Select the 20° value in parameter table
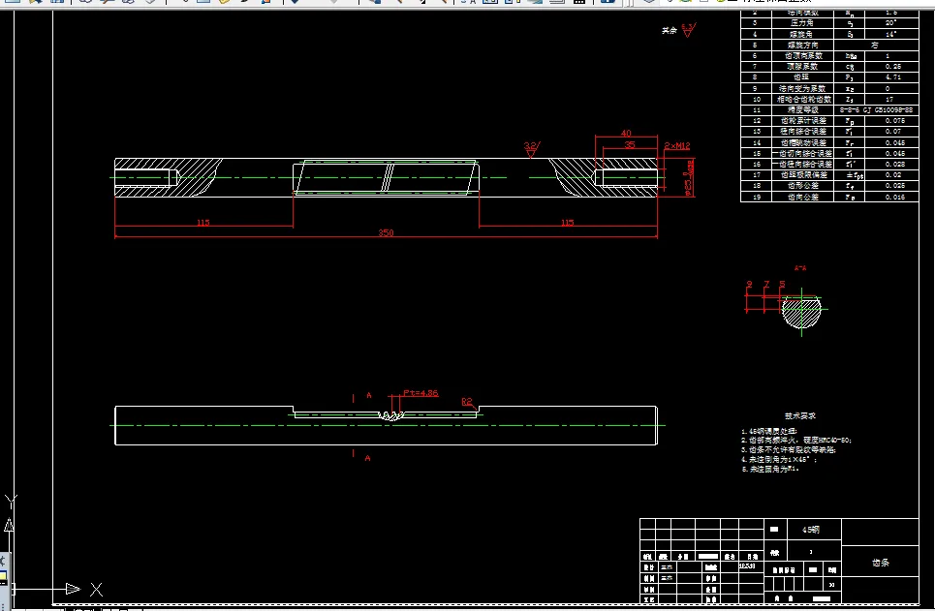The image size is (935, 611). (890, 22)
